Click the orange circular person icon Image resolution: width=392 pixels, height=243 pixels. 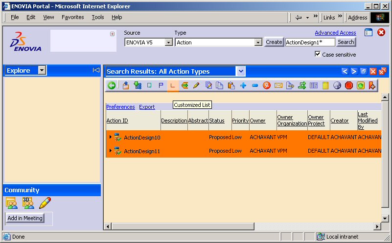(x=267, y=86)
